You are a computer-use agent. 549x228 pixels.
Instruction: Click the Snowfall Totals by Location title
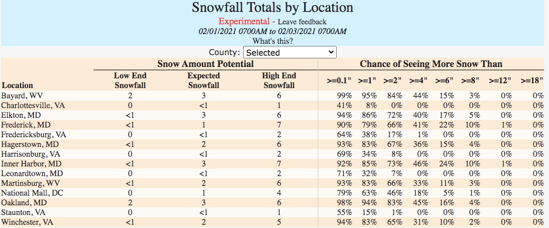point(272,8)
